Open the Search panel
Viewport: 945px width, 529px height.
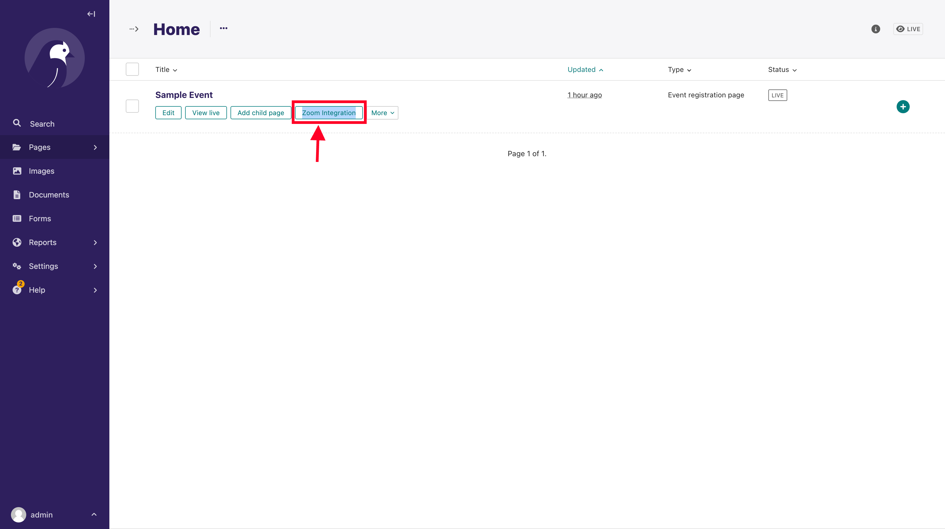42,123
